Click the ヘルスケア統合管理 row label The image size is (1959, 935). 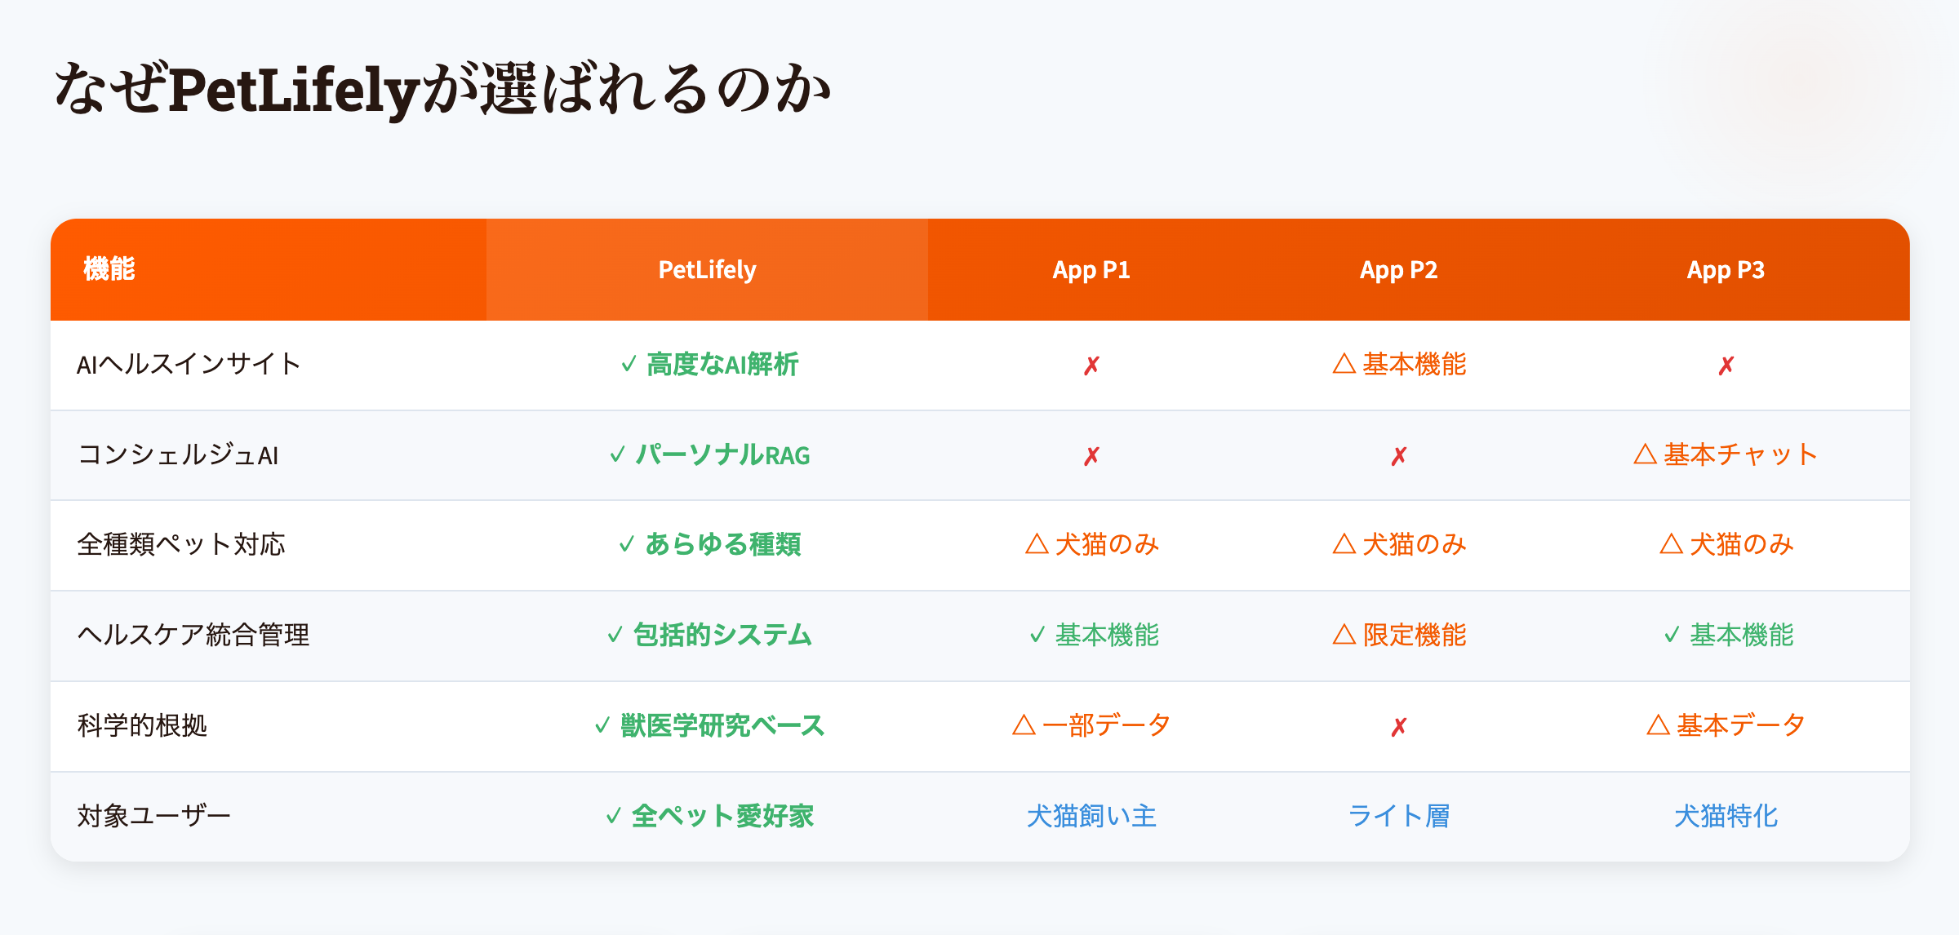(193, 635)
